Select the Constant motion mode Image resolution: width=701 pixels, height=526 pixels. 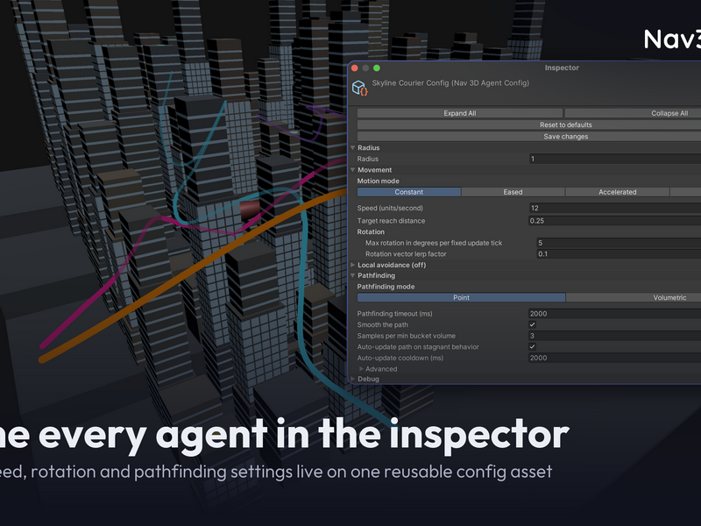409,192
